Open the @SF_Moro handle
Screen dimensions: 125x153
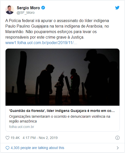coord(25,13)
